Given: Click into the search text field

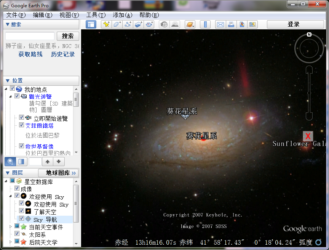Looking at the screenshot, I should 30,36.
